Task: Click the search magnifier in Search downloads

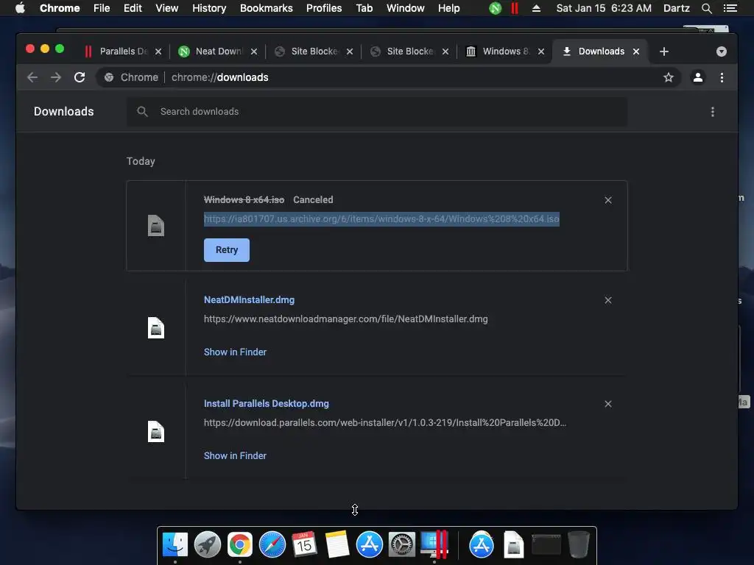Action: coord(142,112)
